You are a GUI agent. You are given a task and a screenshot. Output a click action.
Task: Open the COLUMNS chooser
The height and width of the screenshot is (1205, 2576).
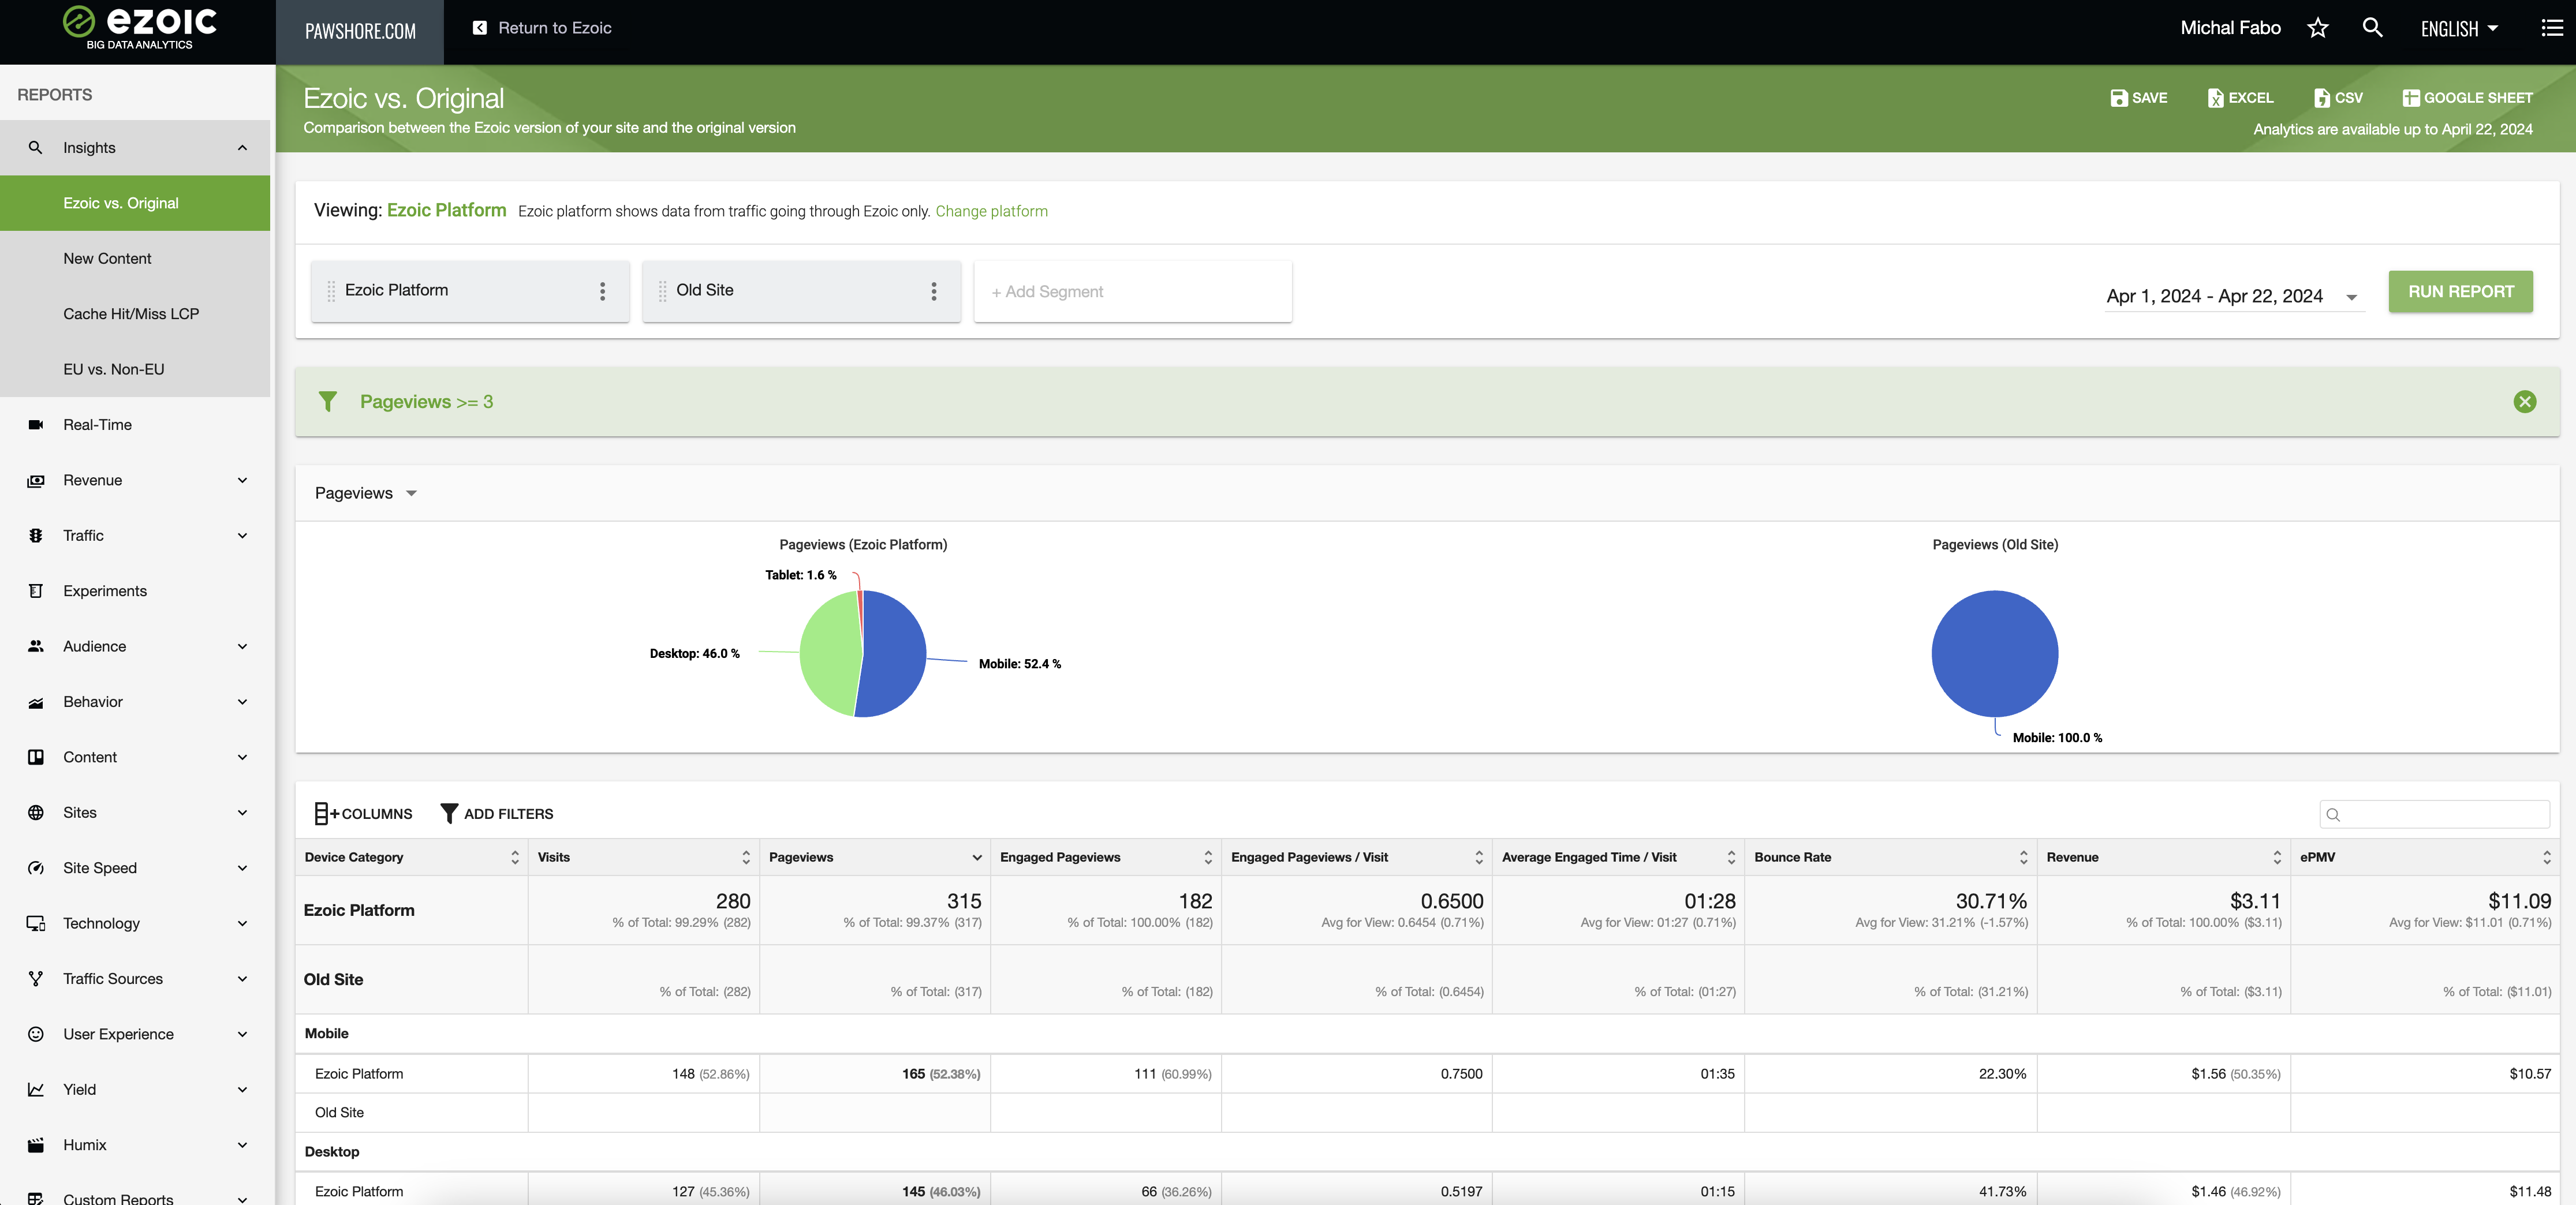(363, 814)
